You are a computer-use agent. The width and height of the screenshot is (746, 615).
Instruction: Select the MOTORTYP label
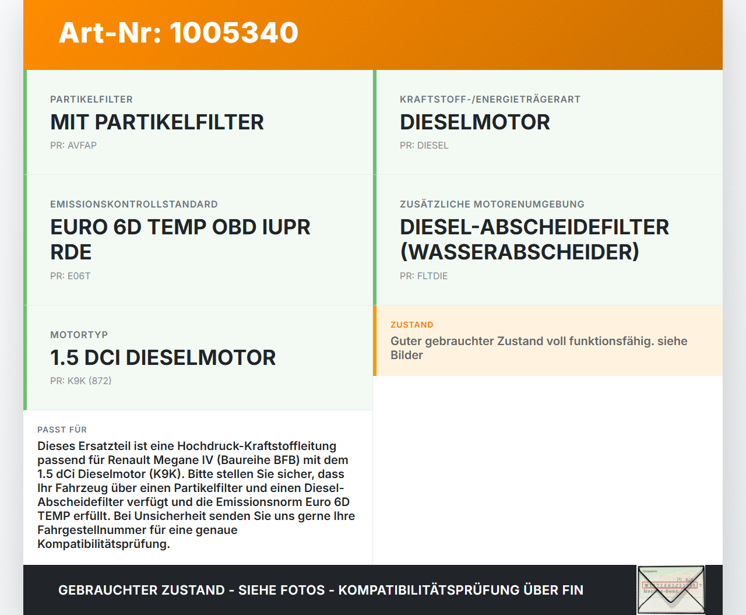pyautogui.click(x=79, y=335)
